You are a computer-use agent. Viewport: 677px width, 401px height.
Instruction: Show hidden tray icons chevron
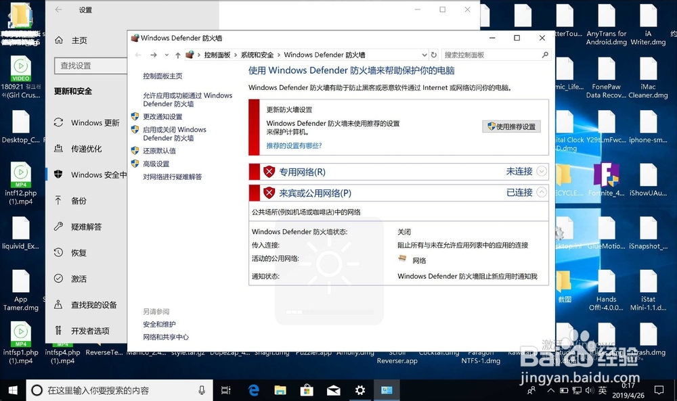[551, 391]
